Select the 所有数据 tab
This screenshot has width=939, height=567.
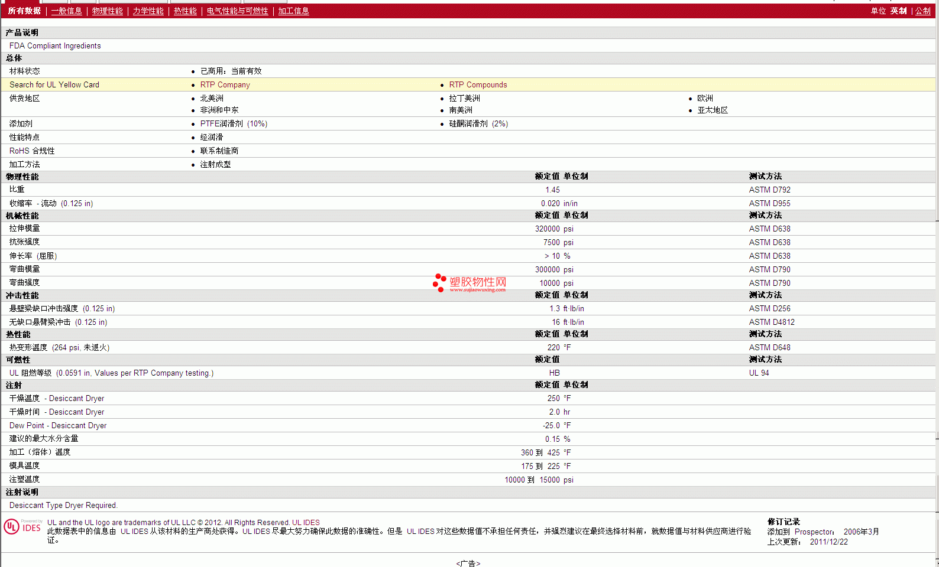24,11
